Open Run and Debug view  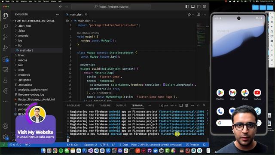coord(5,48)
